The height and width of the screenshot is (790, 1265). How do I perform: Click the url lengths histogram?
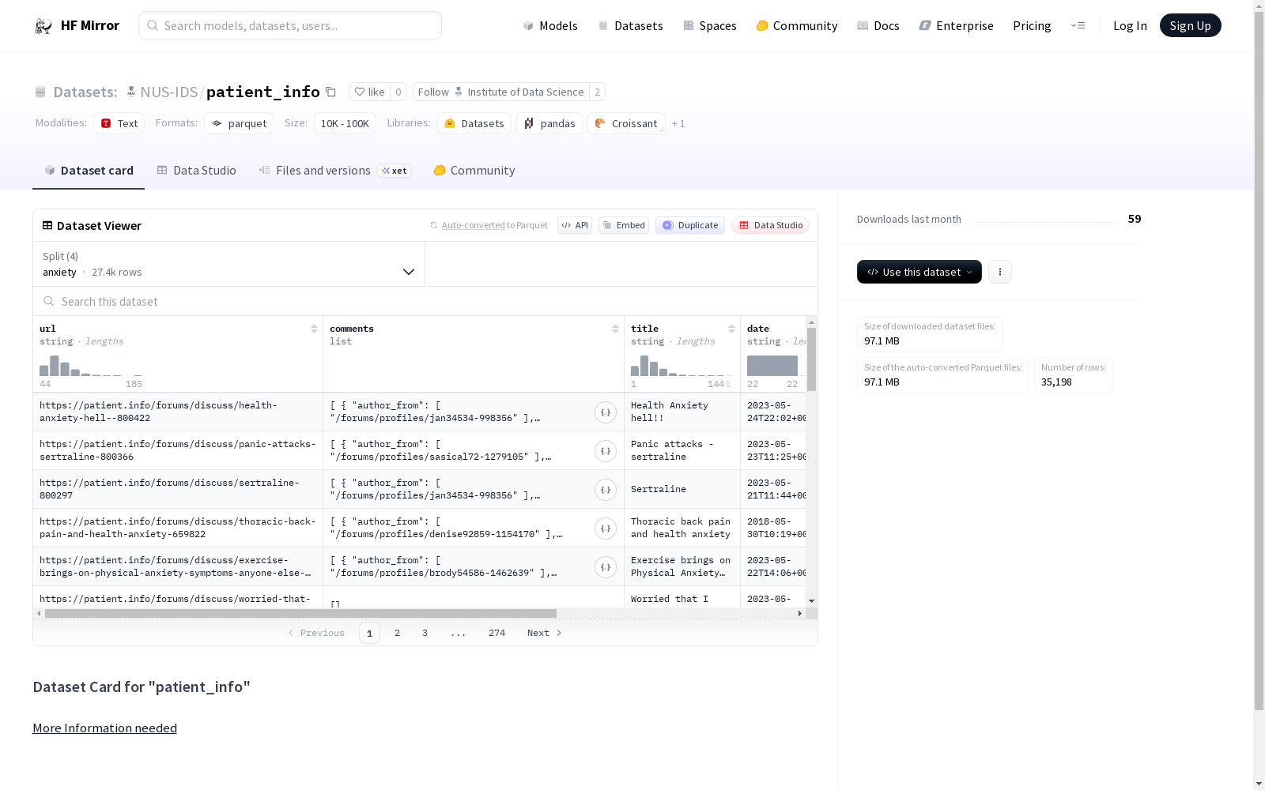[x=91, y=366]
